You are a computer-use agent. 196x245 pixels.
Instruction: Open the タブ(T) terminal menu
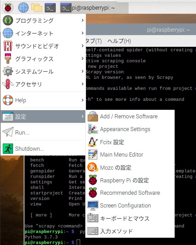pyautogui.click(x=94, y=41)
